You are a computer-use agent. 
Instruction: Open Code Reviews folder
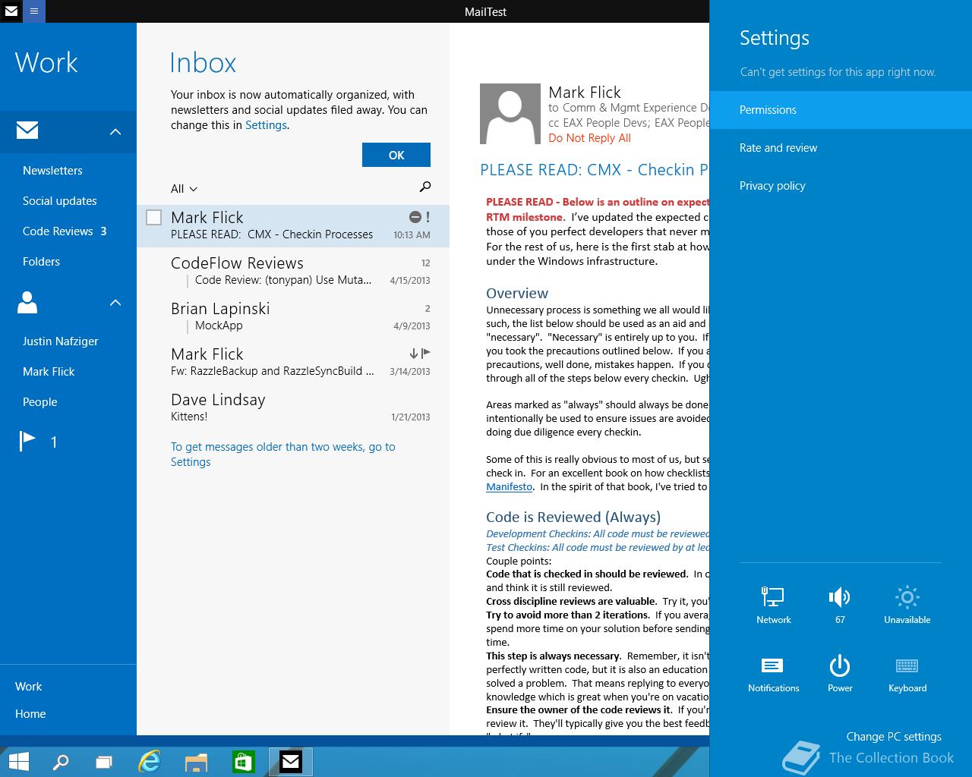[x=65, y=231]
